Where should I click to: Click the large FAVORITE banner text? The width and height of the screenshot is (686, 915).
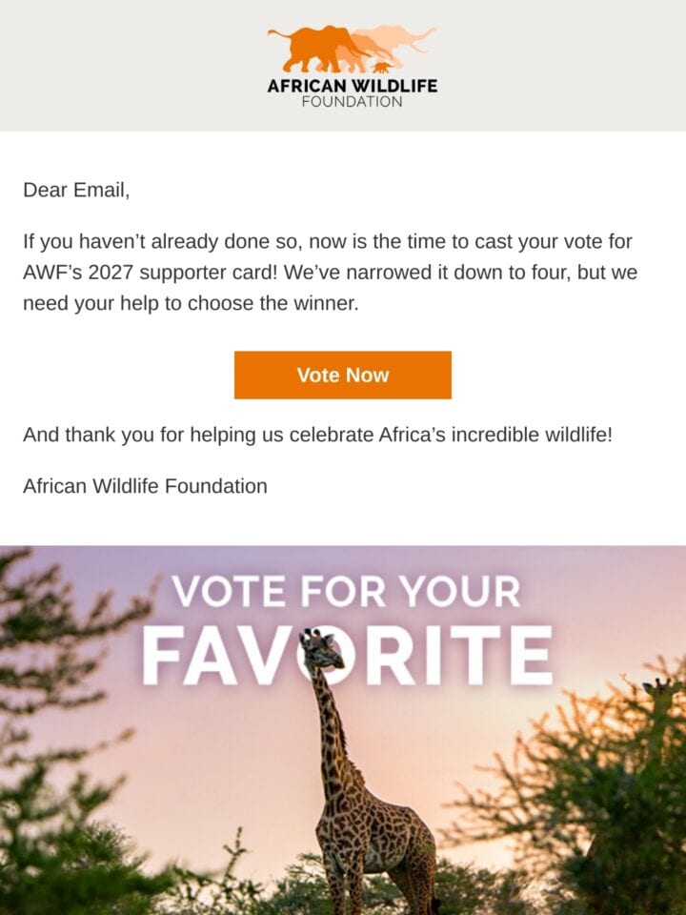coord(347,656)
